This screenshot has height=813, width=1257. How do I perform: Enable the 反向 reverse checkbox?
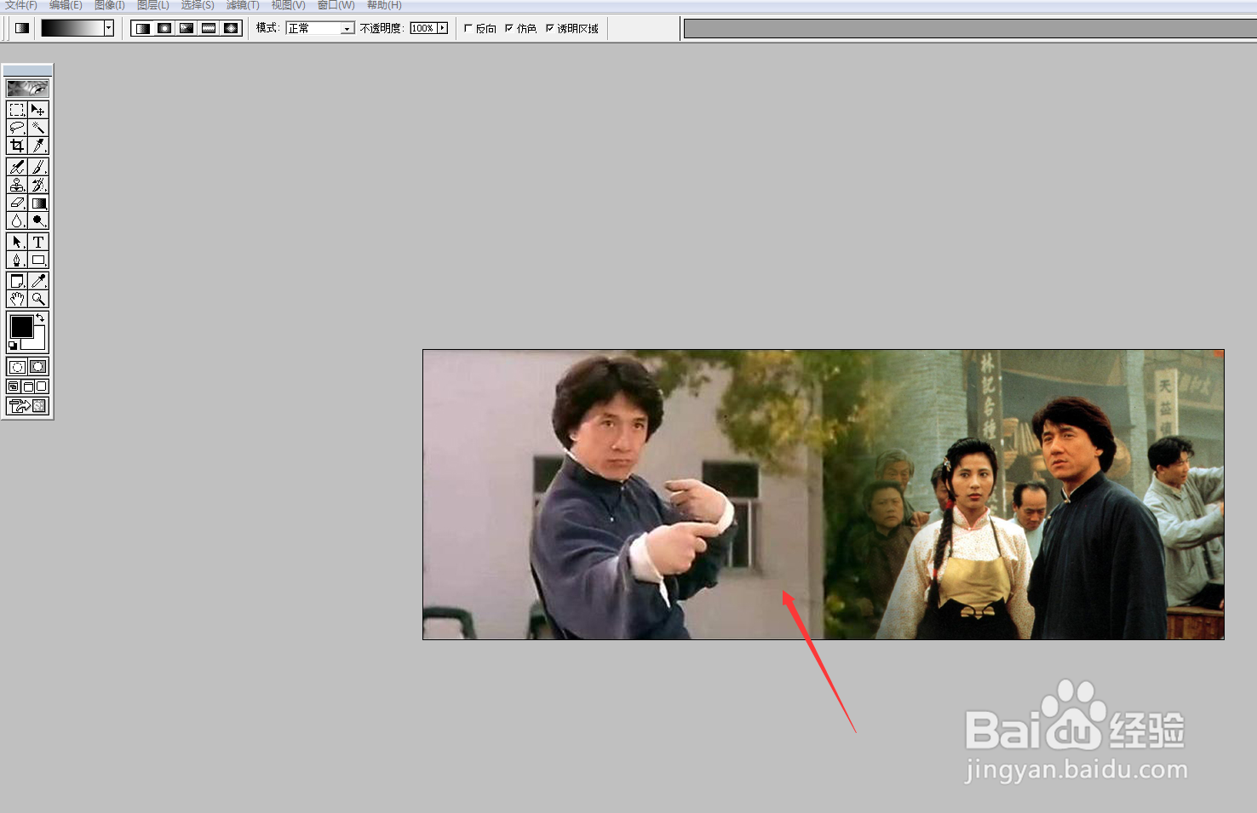(x=468, y=28)
